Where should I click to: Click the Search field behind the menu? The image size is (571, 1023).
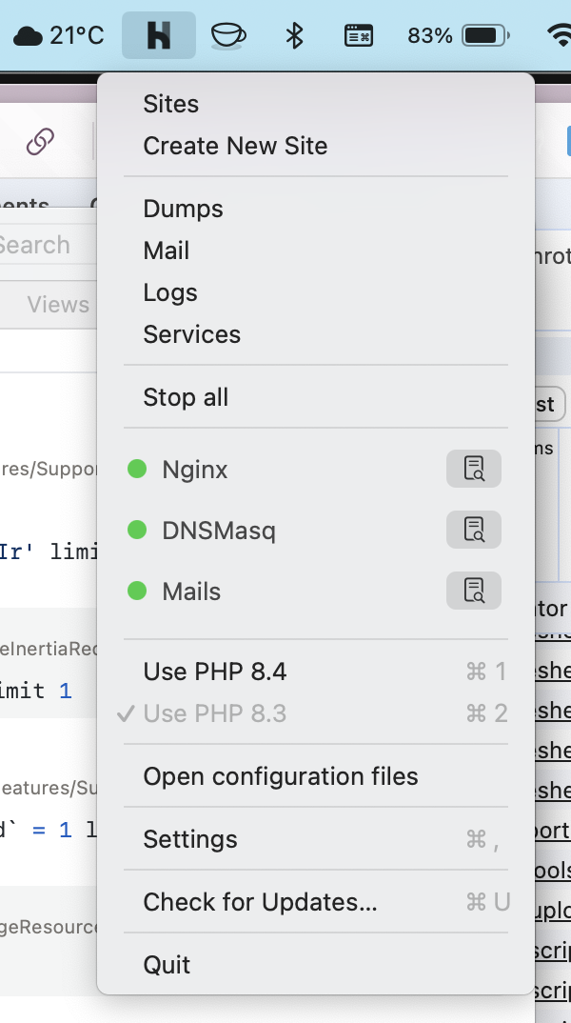[43, 245]
